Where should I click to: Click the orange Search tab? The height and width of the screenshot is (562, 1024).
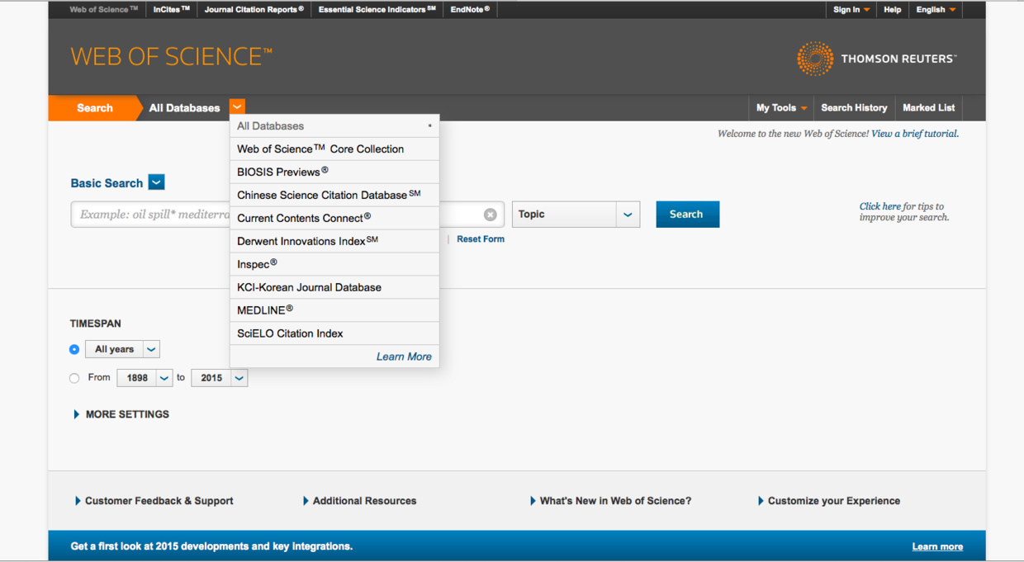click(x=93, y=108)
